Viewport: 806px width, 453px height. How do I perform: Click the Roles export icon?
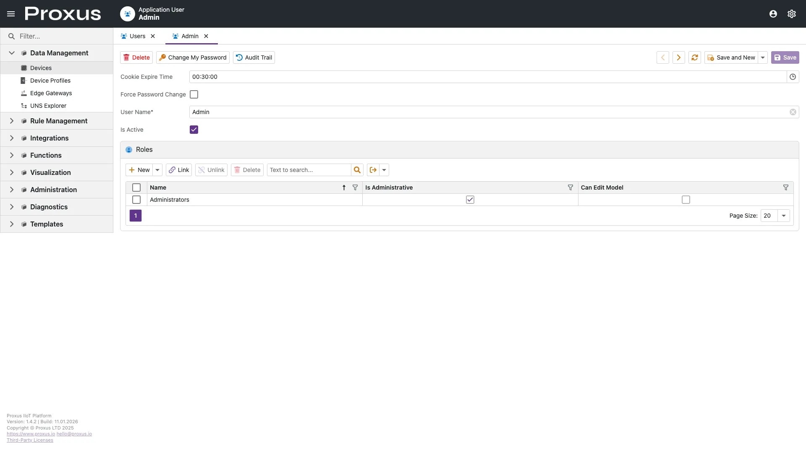373,170
